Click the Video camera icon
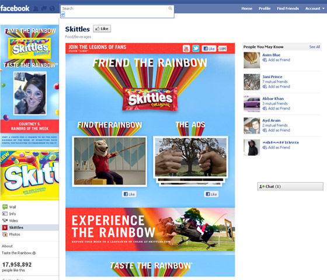This screenshot has height=280, width=327. click(x=5, y=220)
